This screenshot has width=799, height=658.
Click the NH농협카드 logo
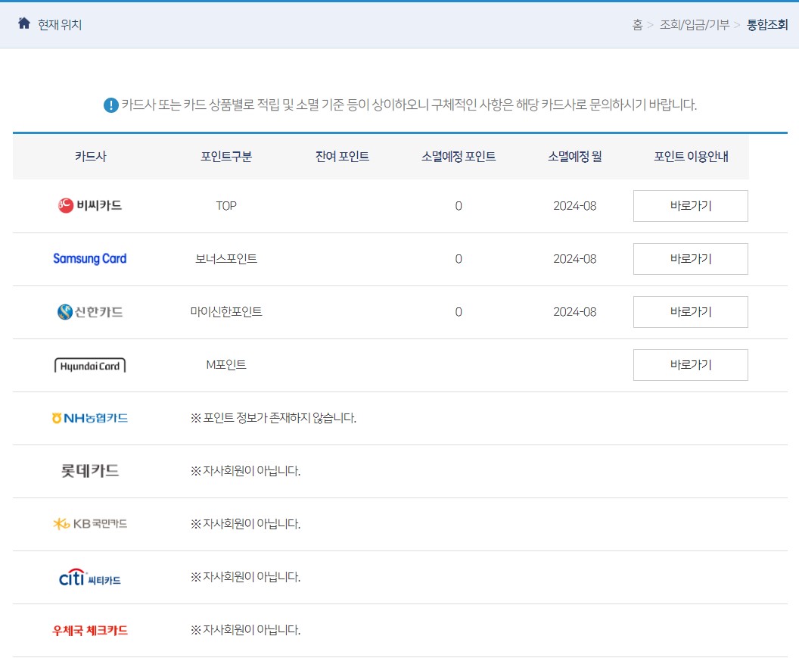(x=90, y=417)
